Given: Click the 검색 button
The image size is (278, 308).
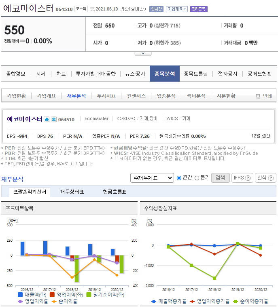Looking at the screenshot, I should point(221,178).
